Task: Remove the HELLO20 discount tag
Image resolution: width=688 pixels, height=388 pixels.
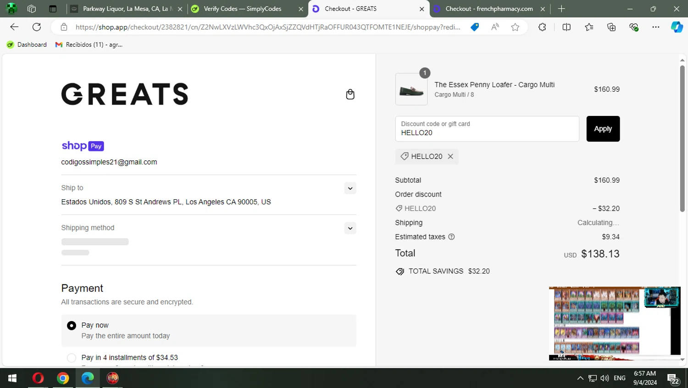Action: pyautogui.click(x=450, y=156)
